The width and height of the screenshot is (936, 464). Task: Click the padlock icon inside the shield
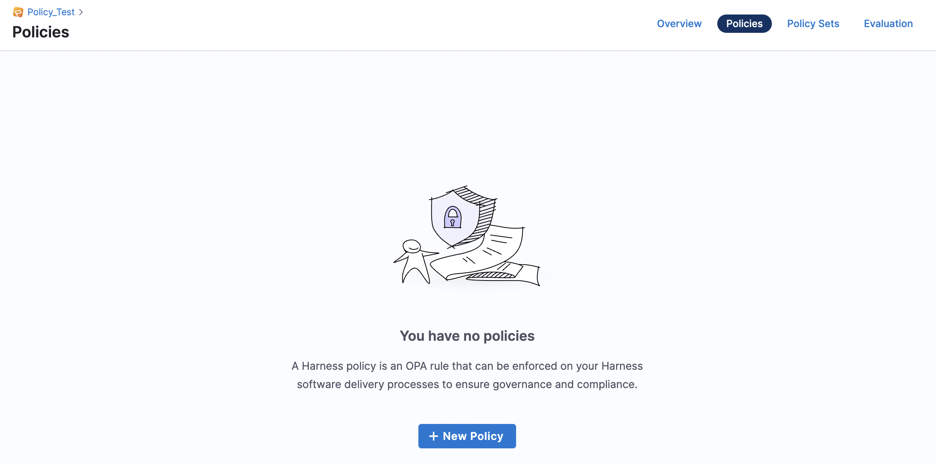453,217
